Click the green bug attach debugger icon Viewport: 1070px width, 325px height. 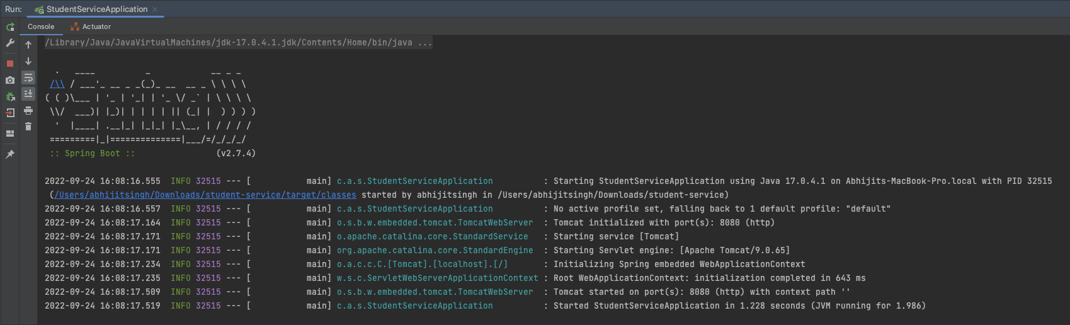(x=10, y=96)
